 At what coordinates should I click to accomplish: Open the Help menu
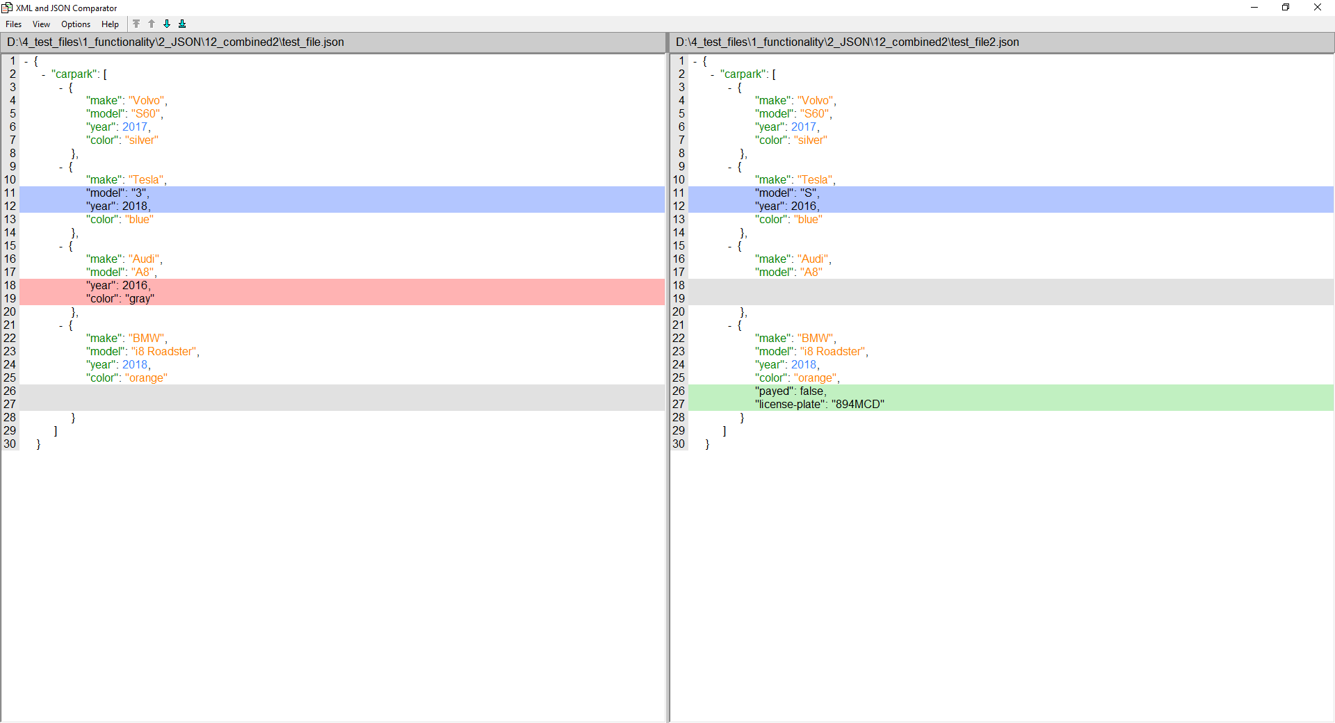(x=110, y=24)
